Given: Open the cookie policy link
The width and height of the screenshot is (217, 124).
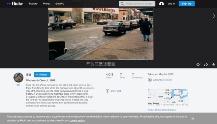Looking at the screenshot, I should pos(77,120).
